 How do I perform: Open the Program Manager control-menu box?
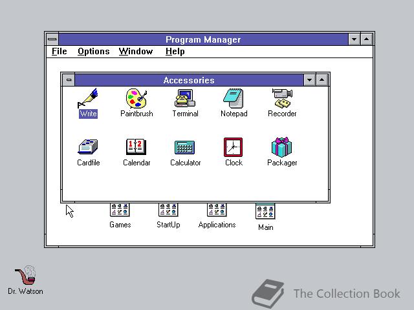(52, 39)
